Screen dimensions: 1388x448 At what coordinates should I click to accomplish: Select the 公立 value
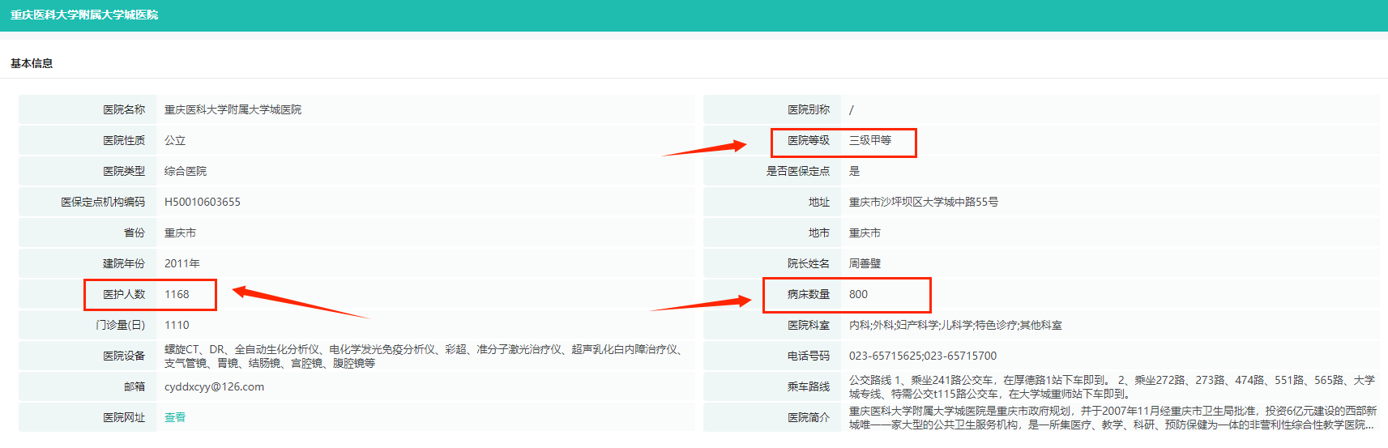pyautogui.click(x=175, y=140)
